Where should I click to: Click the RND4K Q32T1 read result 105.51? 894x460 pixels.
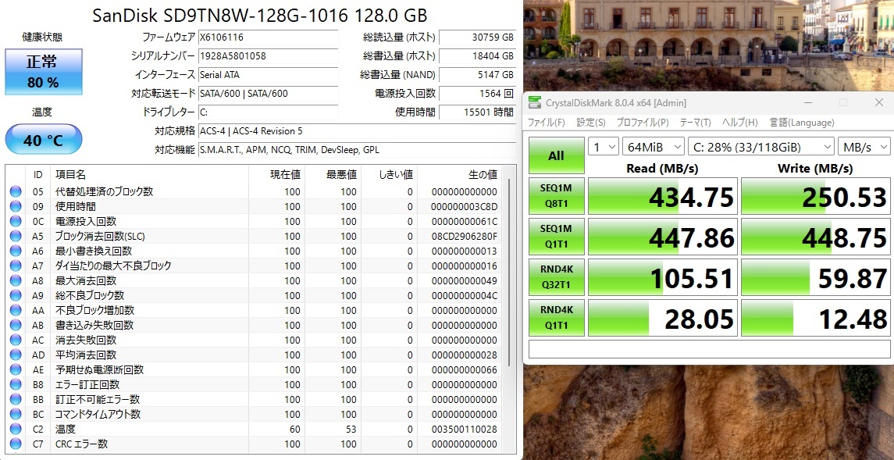(663, 277)
